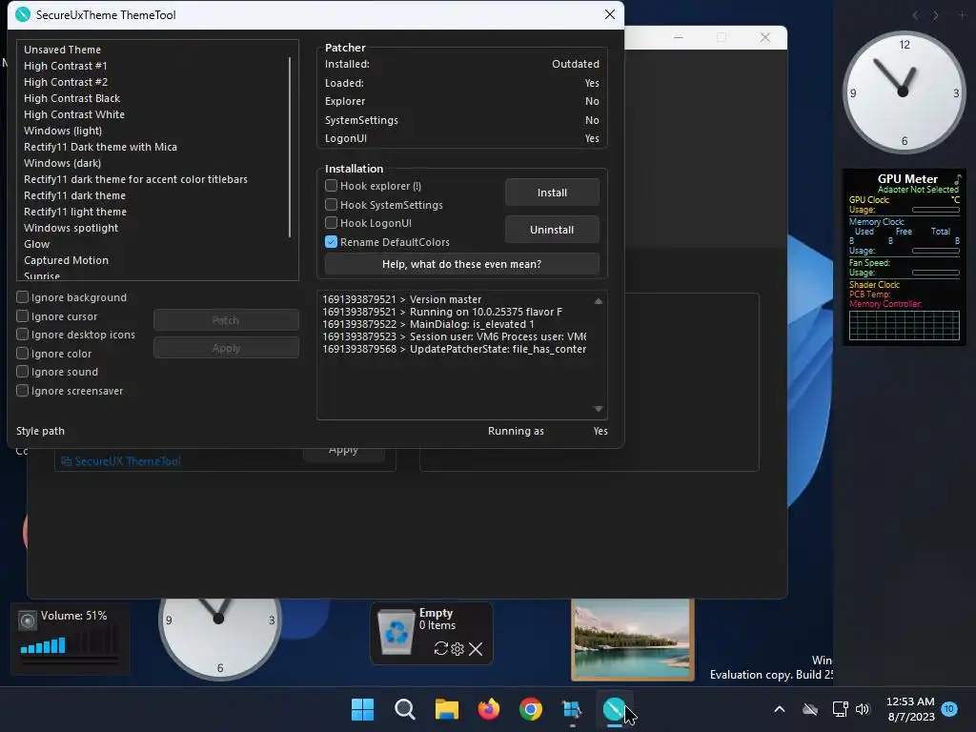Show hidden system tray icons
976x732 pixels.
point(779,709)
